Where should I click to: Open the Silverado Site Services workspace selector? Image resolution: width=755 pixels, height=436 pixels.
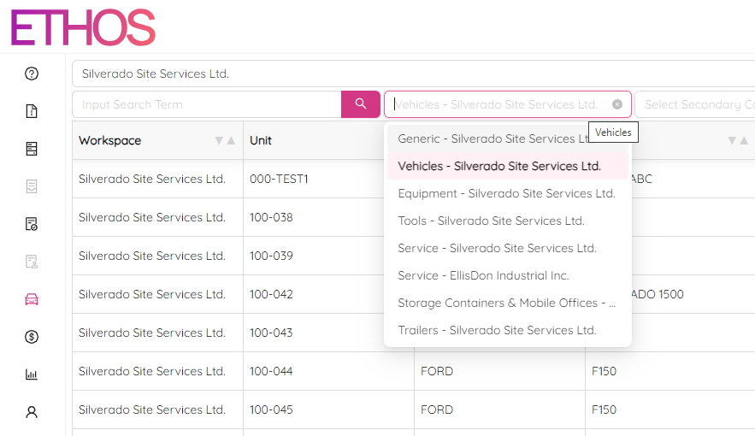(x=410, y=74)
